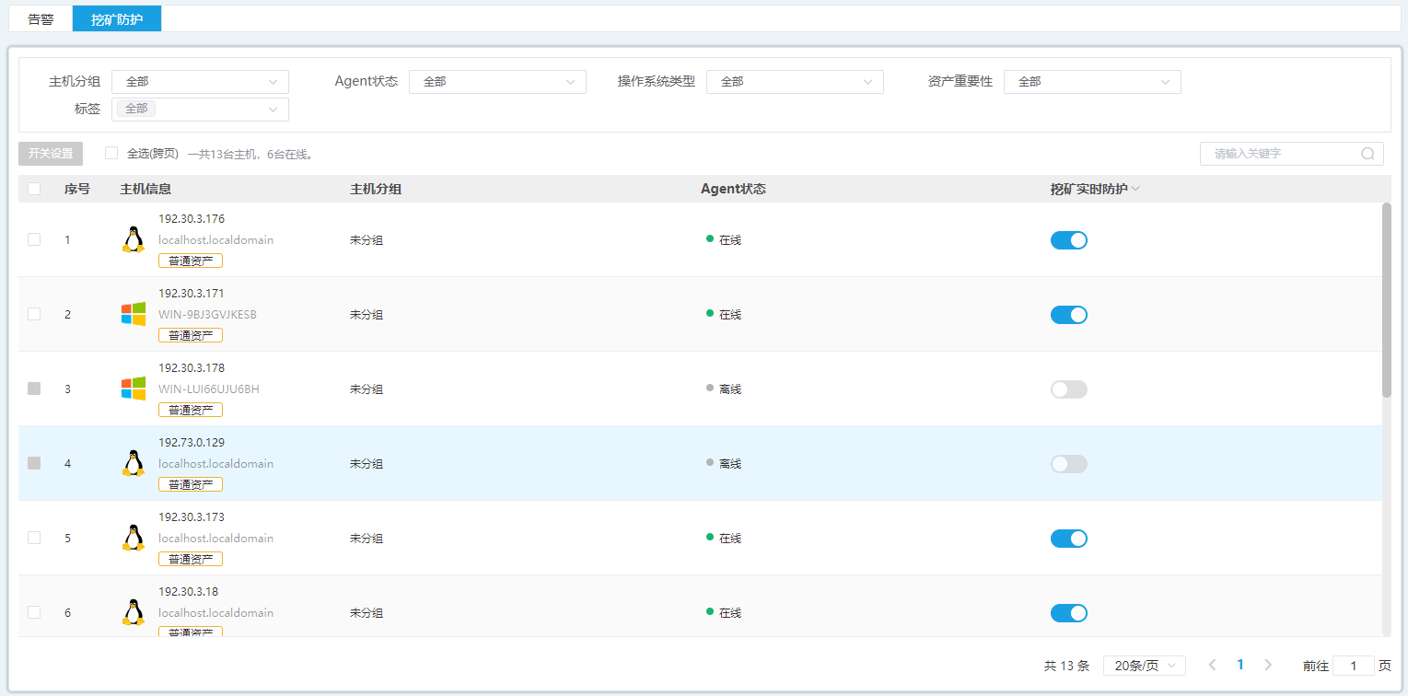This screenshot has width=1408, height=696.
Task: Click the Windows logo icon for WIN-9BJ3GVJKESB
Action: [x=134, y=314]
